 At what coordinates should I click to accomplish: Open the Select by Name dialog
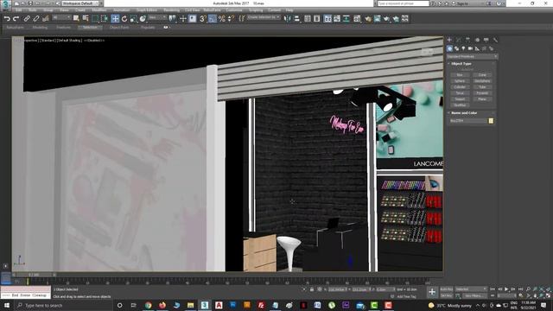point(86,18)
